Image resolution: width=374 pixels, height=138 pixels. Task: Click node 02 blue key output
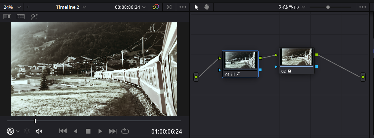316,66
